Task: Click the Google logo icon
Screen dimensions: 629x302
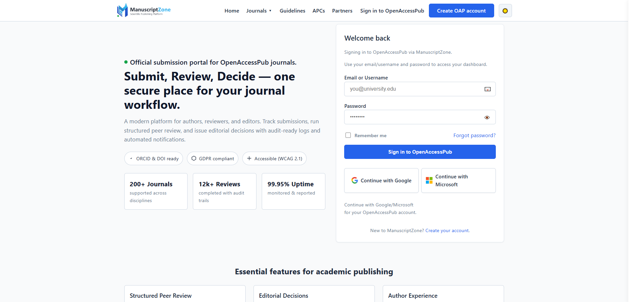Action: pyautogui.click(x=354, y=180)
